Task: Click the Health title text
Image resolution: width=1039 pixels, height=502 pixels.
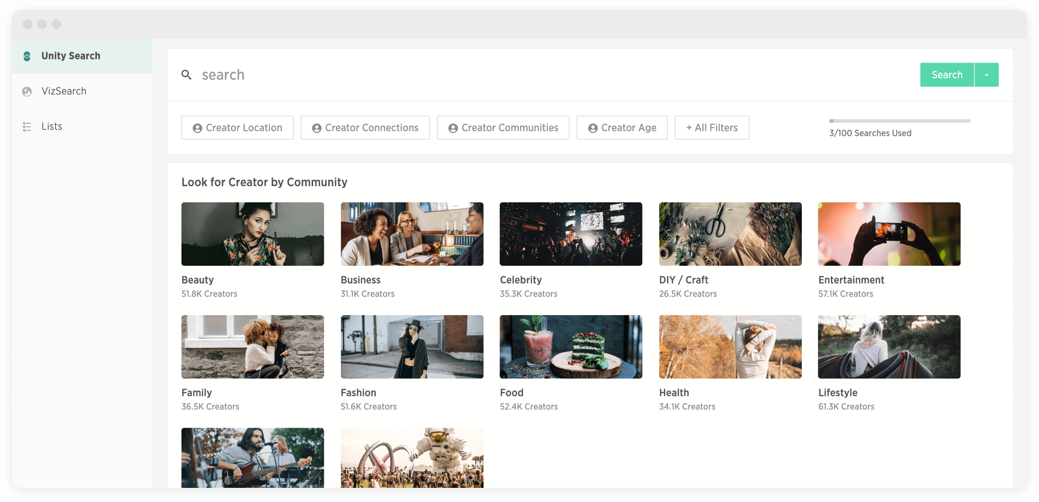Action: tap(674, 393)
